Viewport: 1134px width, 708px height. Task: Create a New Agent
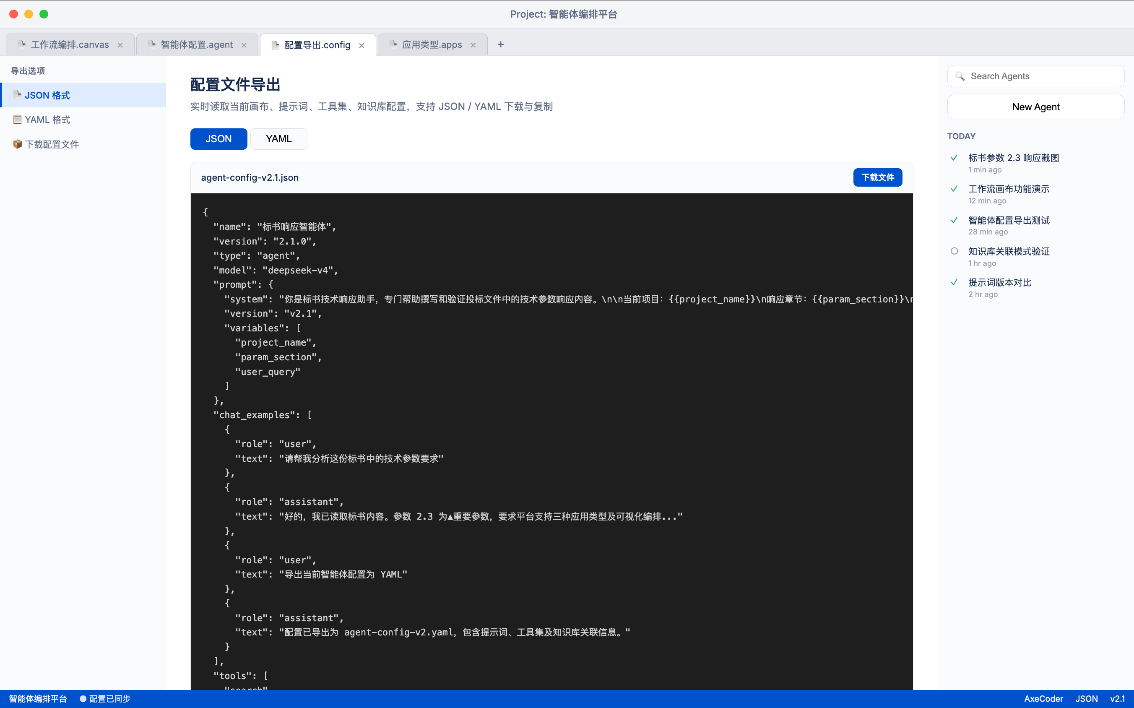1036,107
